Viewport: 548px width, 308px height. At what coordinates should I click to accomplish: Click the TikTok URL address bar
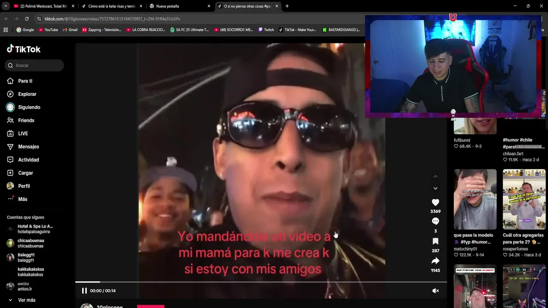[112, 19]
